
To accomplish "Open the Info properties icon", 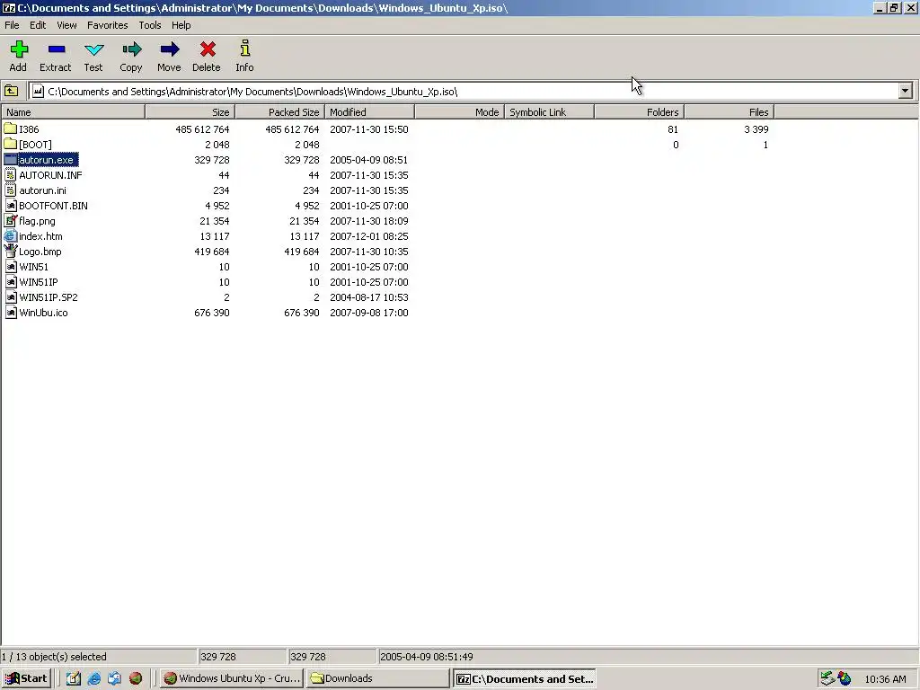I will coord(244,49).
